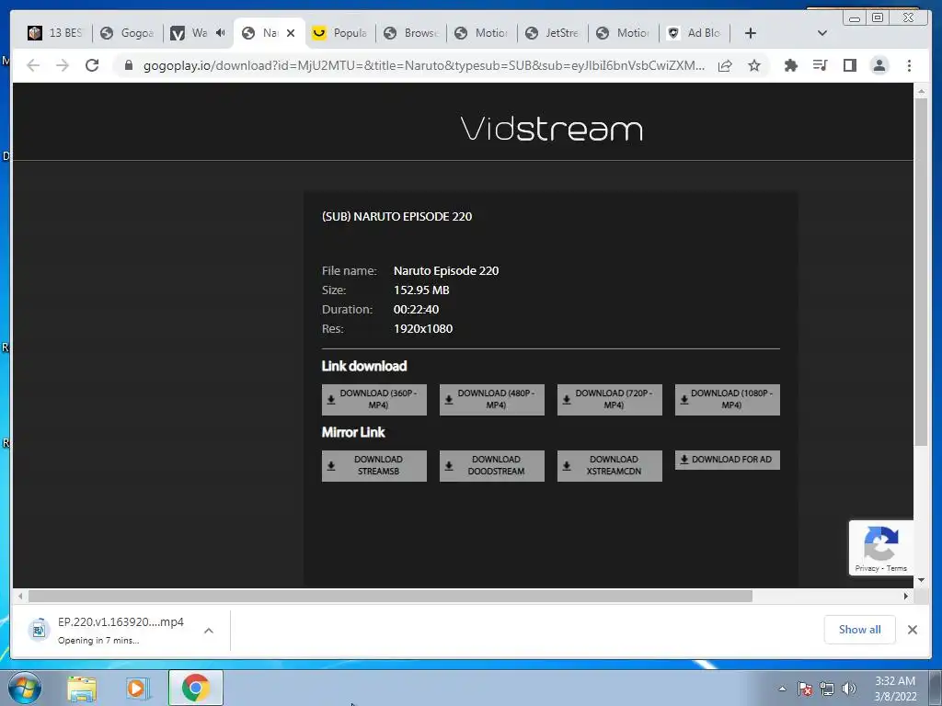Click the scroll left arrow of the page
942x706 pixels.
coord(20,596)
